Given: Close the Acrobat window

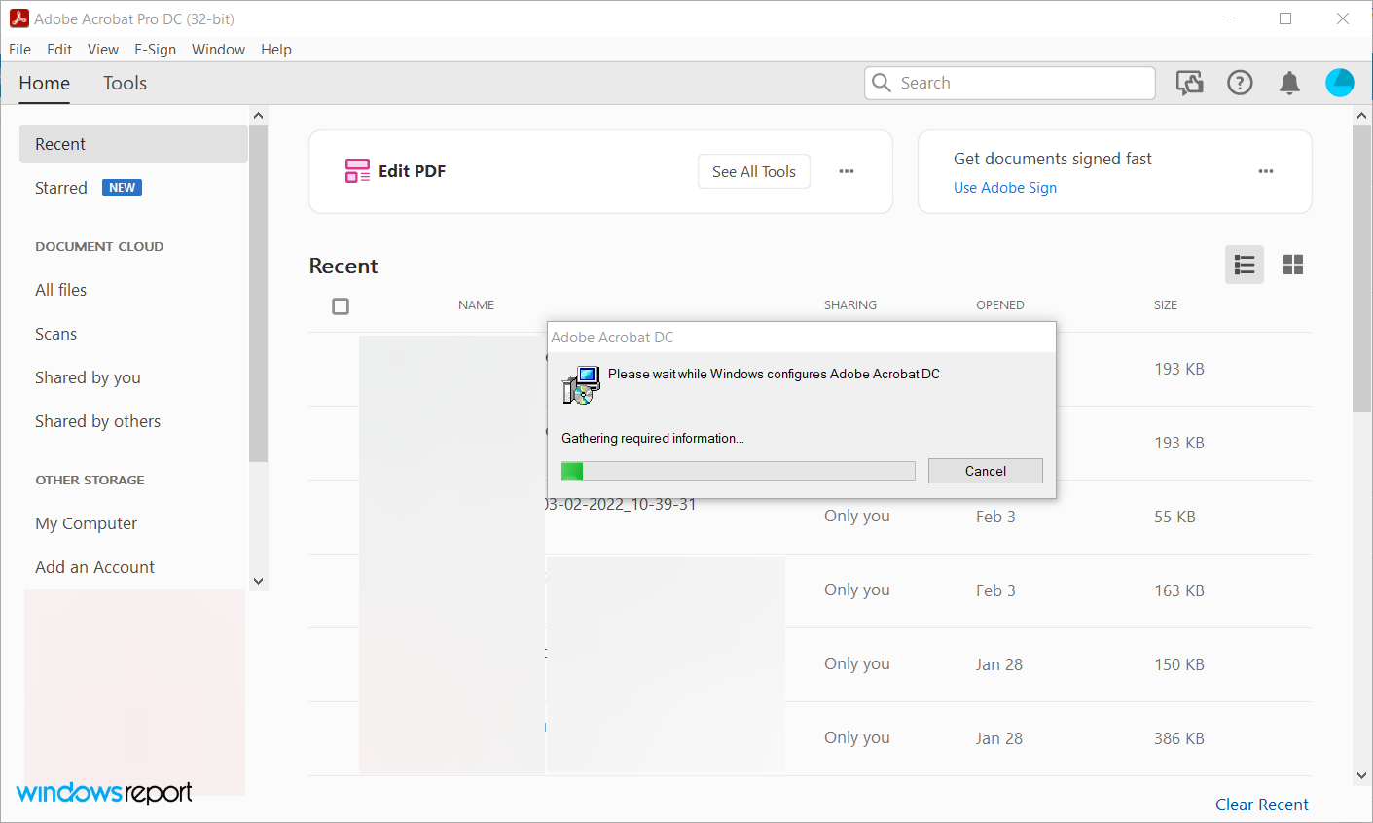Looking at the screenshot, I should (1343, 18).
